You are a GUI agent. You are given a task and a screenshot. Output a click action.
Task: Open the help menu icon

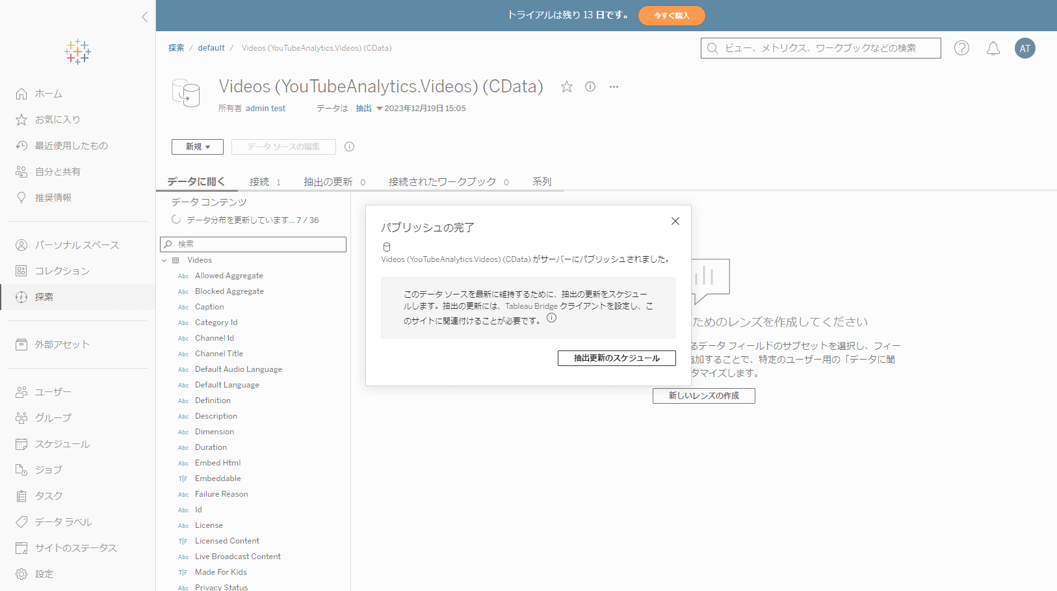[x=961, y=48]
